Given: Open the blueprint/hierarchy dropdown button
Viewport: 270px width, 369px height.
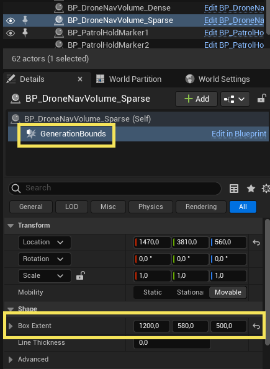Looking at the screenshot, I should click(235, 99).
